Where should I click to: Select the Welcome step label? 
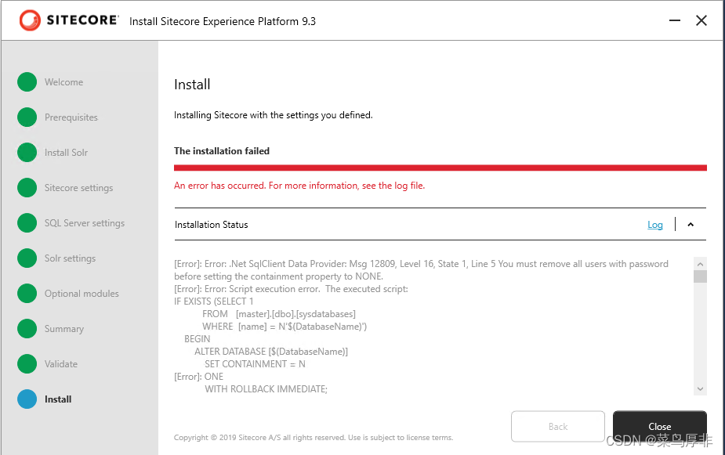coord(63,82)
